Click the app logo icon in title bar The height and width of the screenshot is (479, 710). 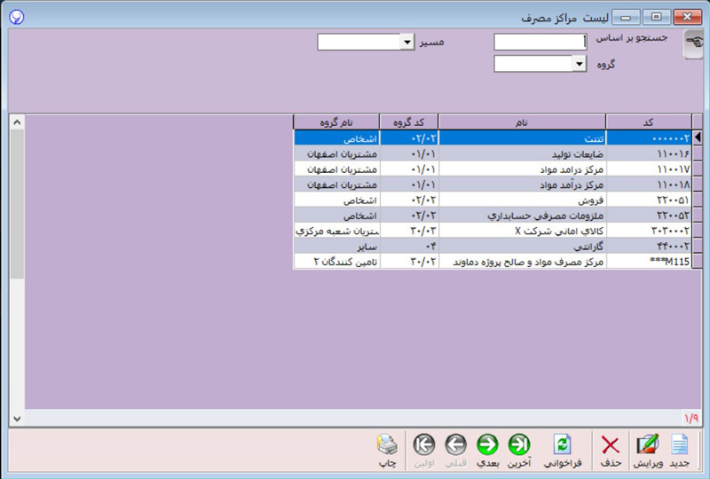coord(17,17)
